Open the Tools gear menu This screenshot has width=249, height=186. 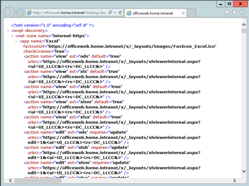click(242, 13)
